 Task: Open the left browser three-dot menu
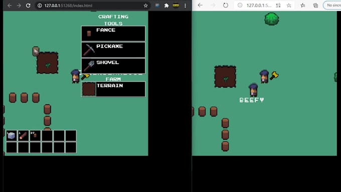185,6
